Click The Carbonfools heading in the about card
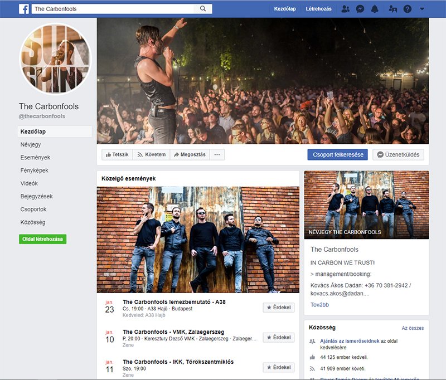 coord(334,250)
